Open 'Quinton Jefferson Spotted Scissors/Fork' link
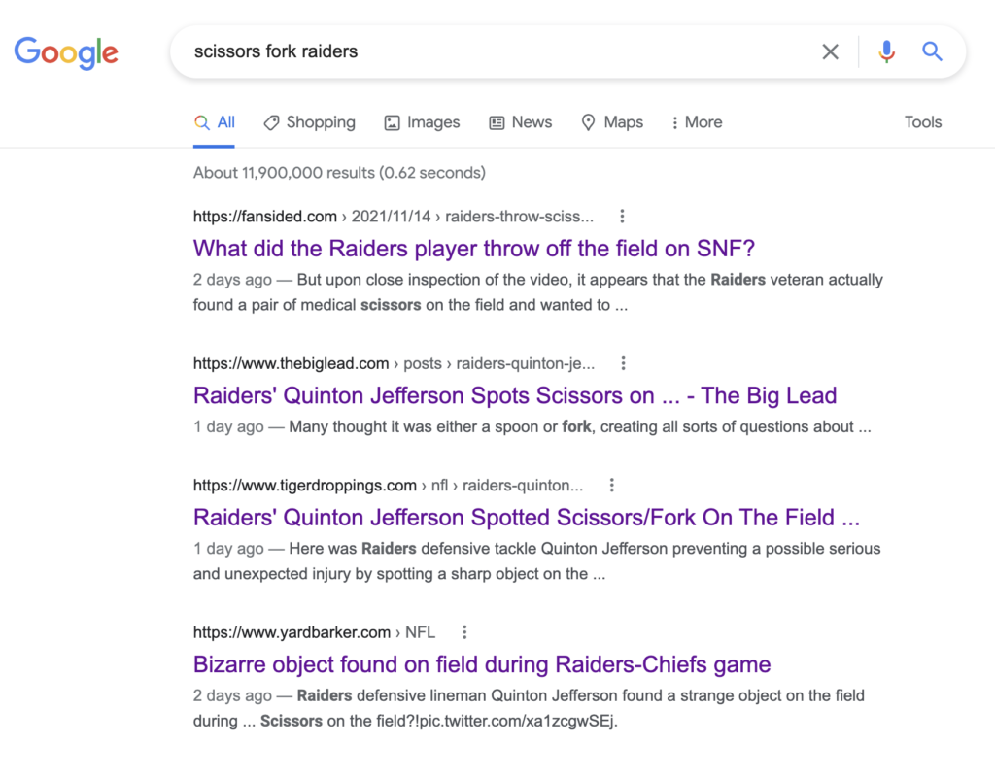 (527, 518)
